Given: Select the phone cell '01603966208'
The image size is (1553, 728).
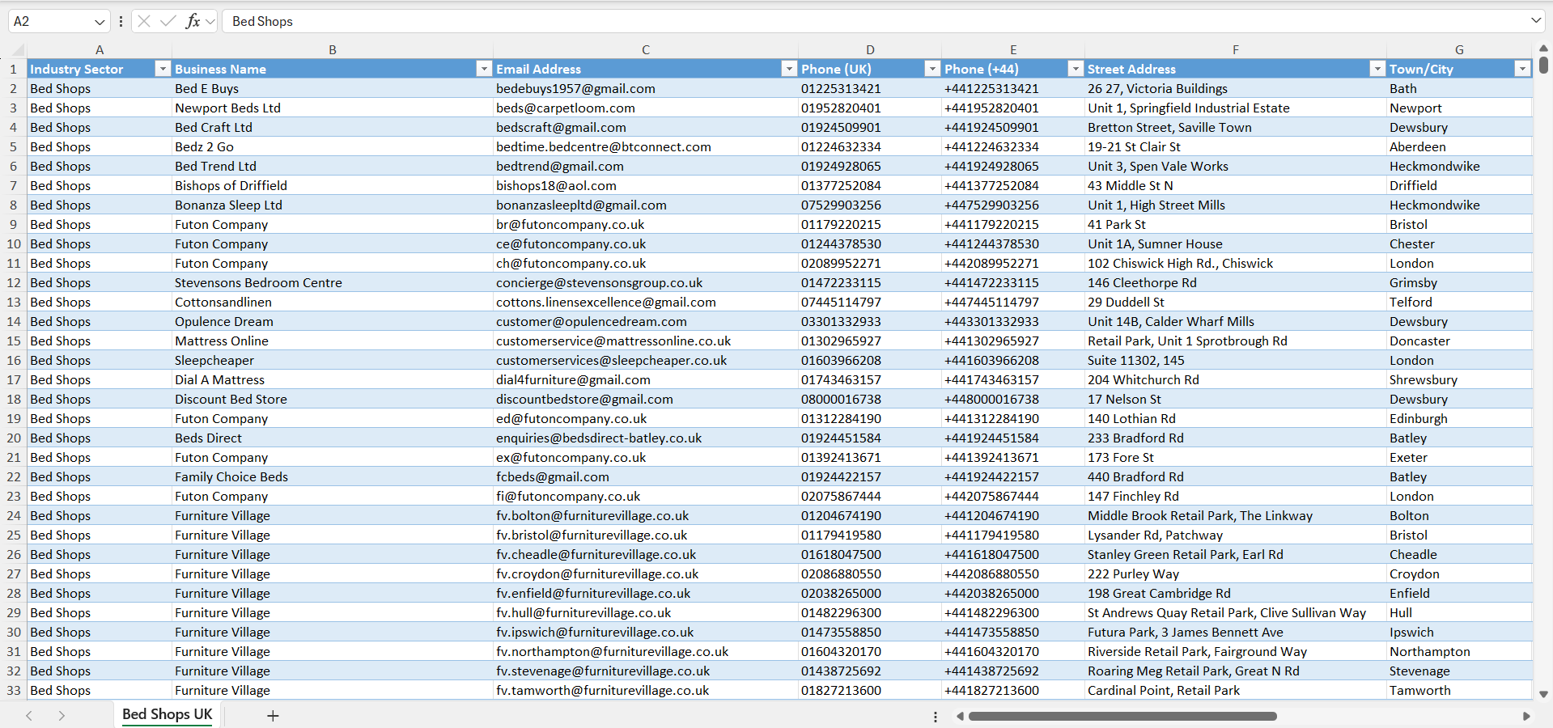Looking at the screenshot, I should click(870, 360).
